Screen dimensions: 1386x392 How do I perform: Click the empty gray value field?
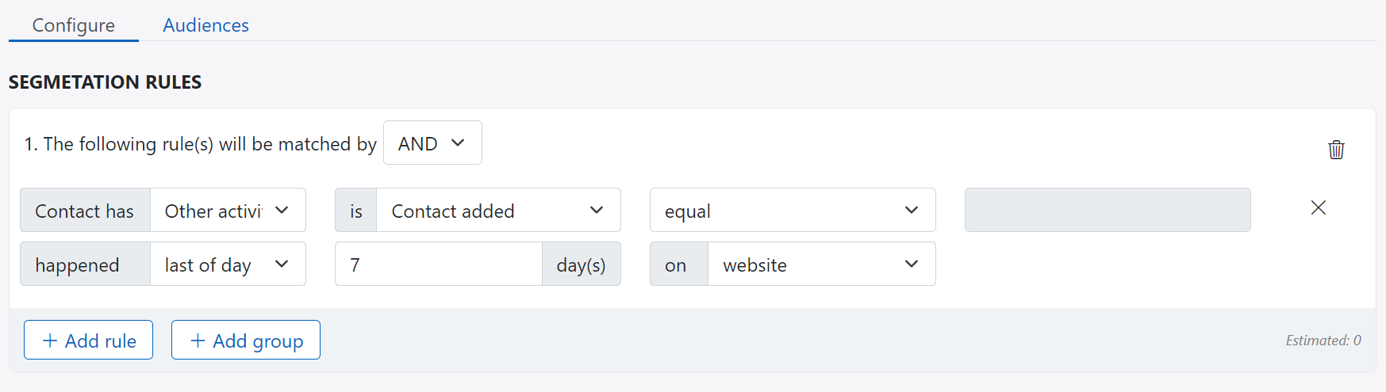(1107, 211)
